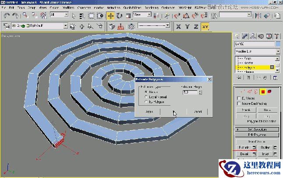
Task: Collapse the Edit Polygons rollout
Action: [x=257, y=135]
